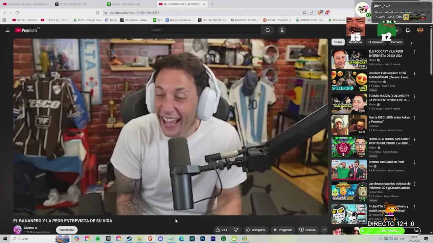
Task: Switch to YouTube Studio channel content tab
Action: [26, 4]
